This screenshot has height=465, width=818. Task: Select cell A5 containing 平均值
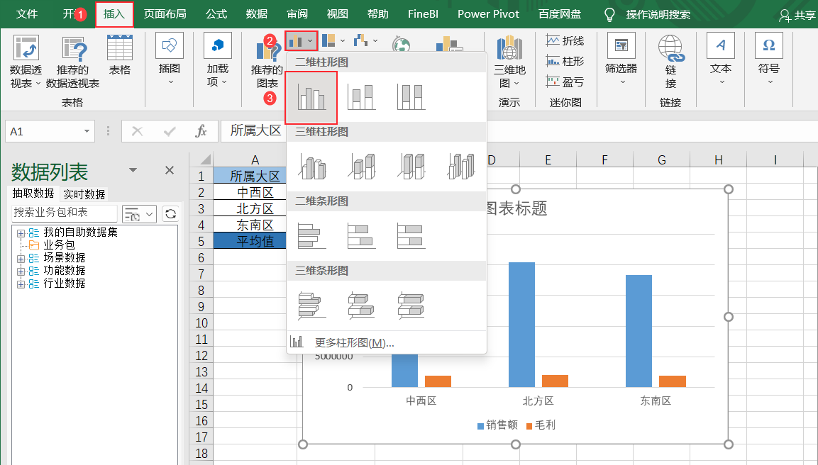pyautogui.click(x=255, y=241)
